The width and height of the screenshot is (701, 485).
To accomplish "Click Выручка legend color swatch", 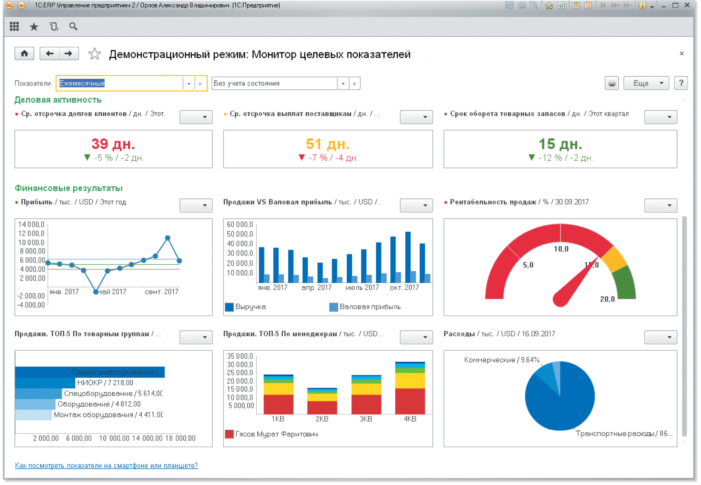I will pyautogui.click(x=229, y=307).
